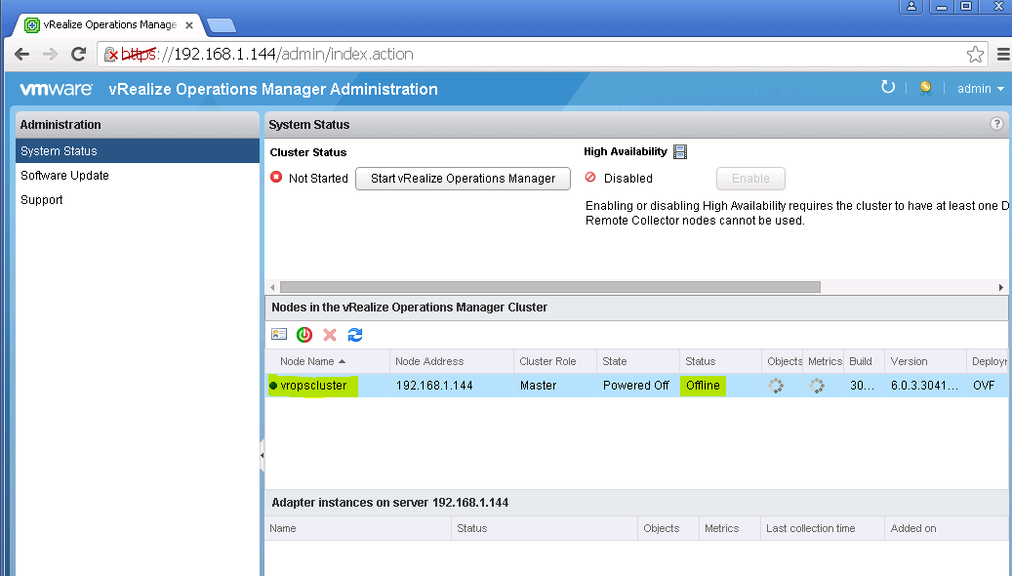Click the vmware logo
1012x576 pixels.
click(x=57, y=89)
